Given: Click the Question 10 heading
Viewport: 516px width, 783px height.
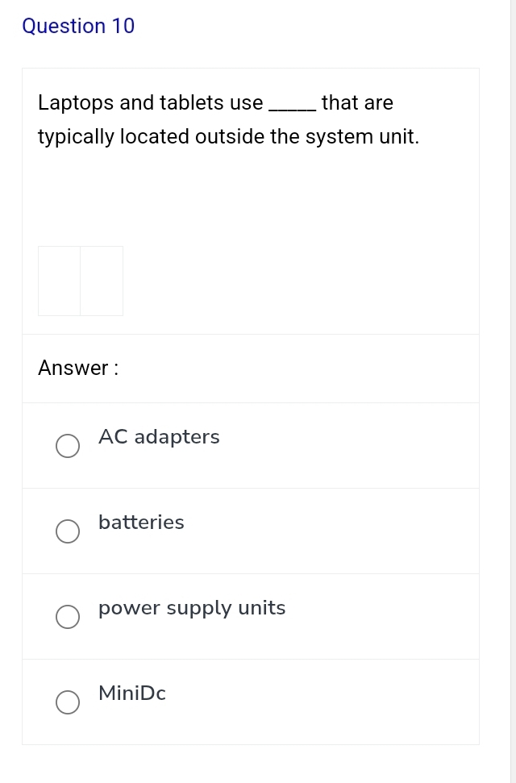Looking at the screenshot, I should pos(78,27).
